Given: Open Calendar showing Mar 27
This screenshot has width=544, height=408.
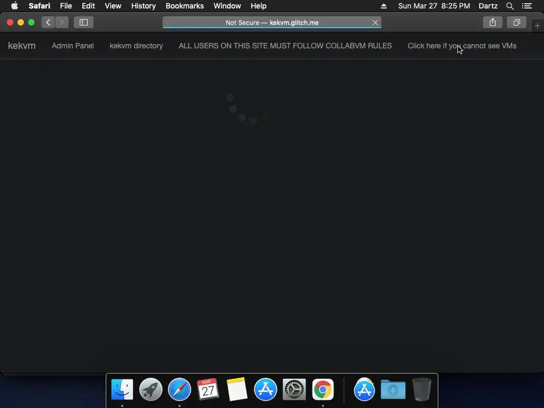Looking at the screenshot, I should (208, 389).
